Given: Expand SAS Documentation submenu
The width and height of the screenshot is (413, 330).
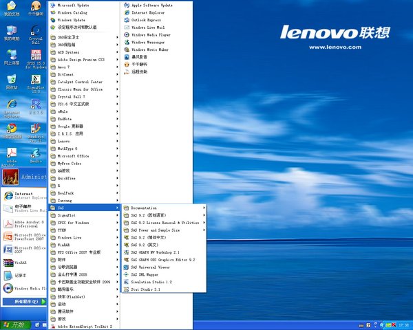Looking at the screenshot, I should coord(164,208).
